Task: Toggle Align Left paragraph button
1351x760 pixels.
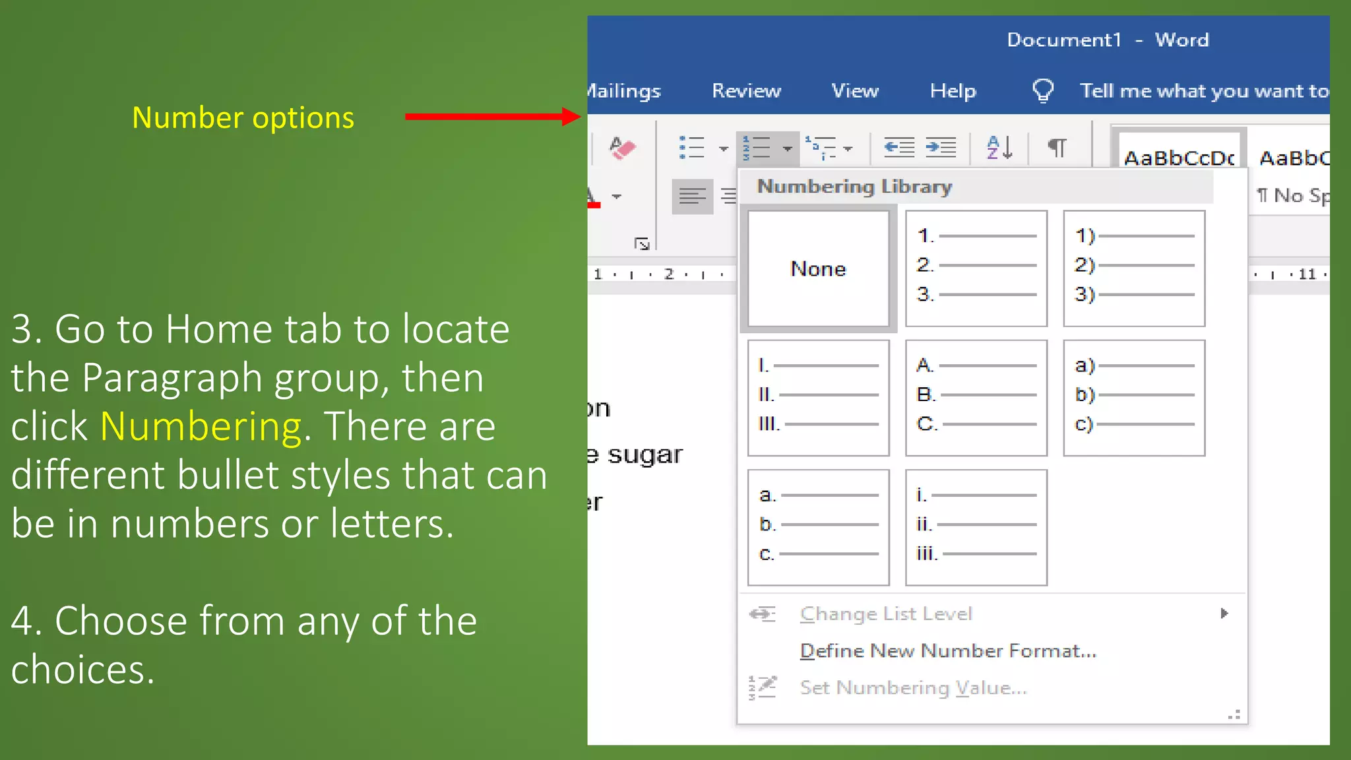Action: click(692, 196)
